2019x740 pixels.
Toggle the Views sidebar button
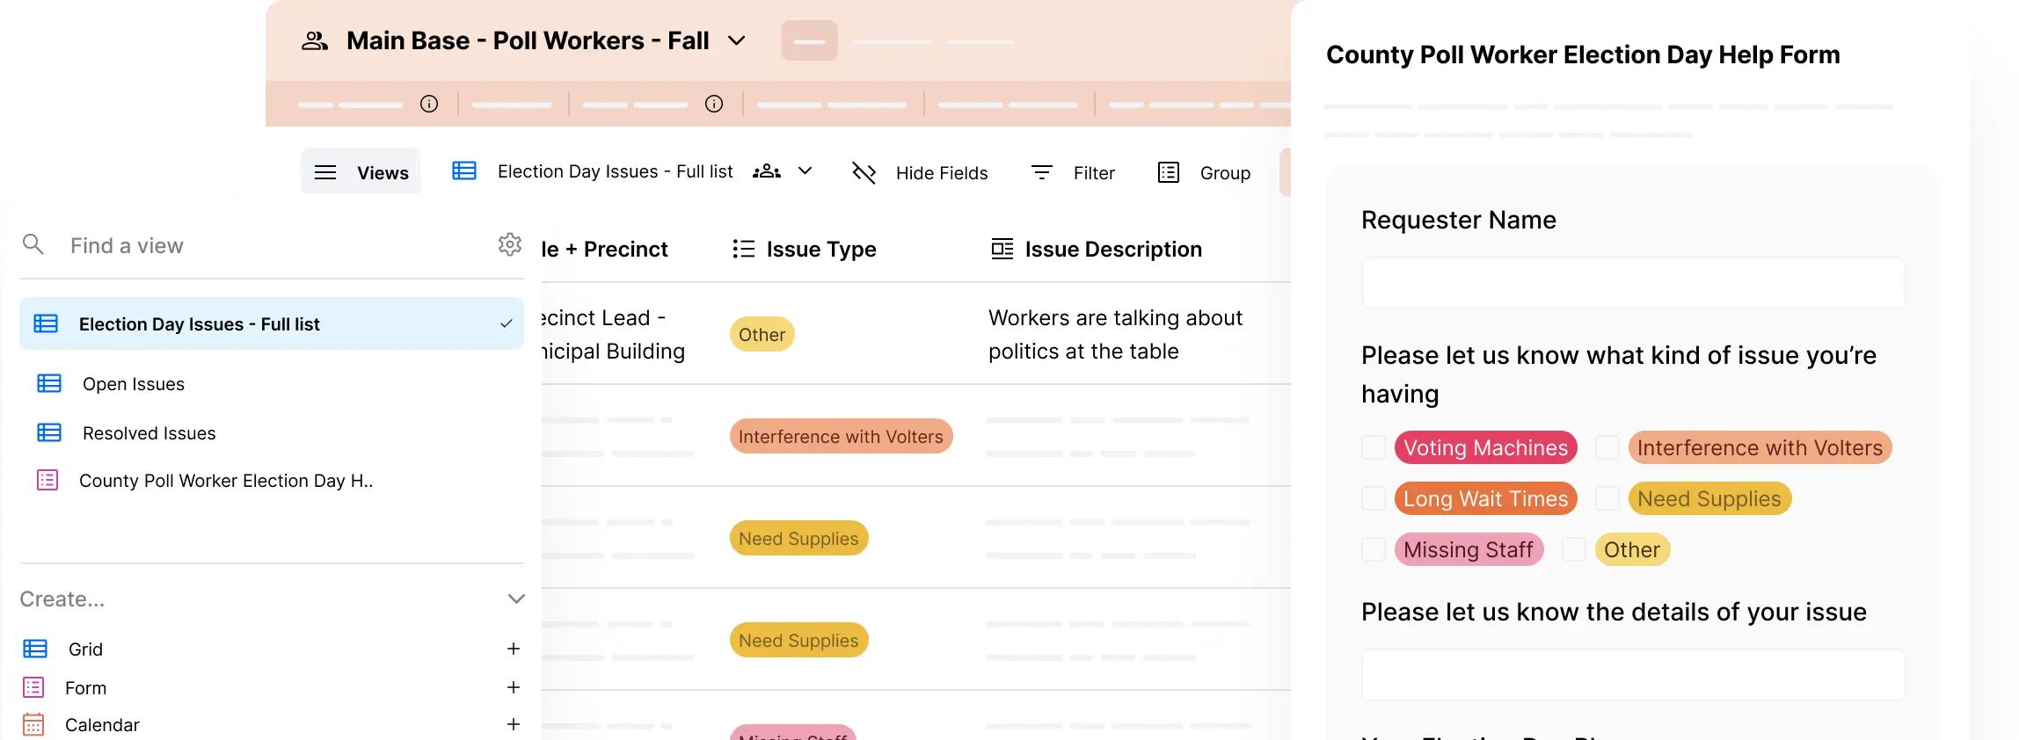pyautogui.click(x=361, y=172)
